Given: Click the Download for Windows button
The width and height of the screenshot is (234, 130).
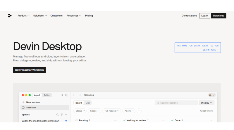Looking at the screenshot, I should [29, 70].
